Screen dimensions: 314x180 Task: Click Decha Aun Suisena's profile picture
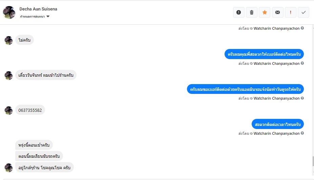tap(9, 12)
